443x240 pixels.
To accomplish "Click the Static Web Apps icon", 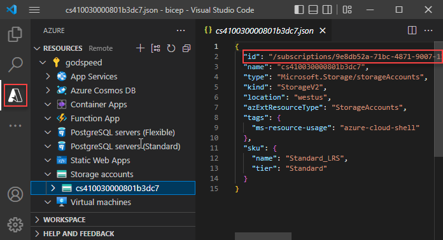I will coord(62,160).
